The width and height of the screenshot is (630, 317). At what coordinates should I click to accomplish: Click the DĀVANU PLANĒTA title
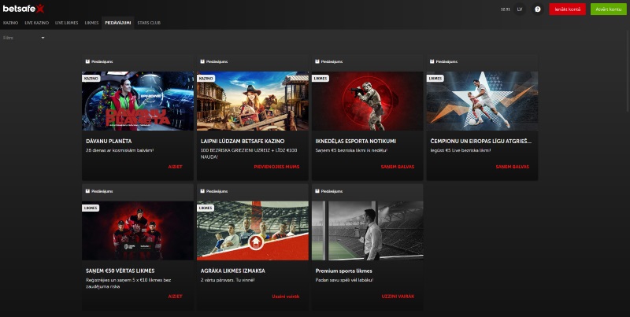point(109,142)
